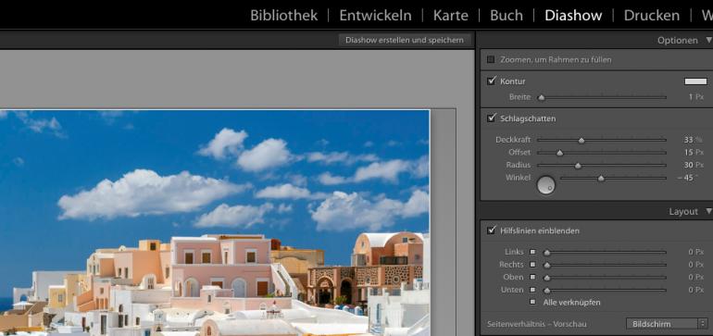Collapse the Layout panel

708,211
